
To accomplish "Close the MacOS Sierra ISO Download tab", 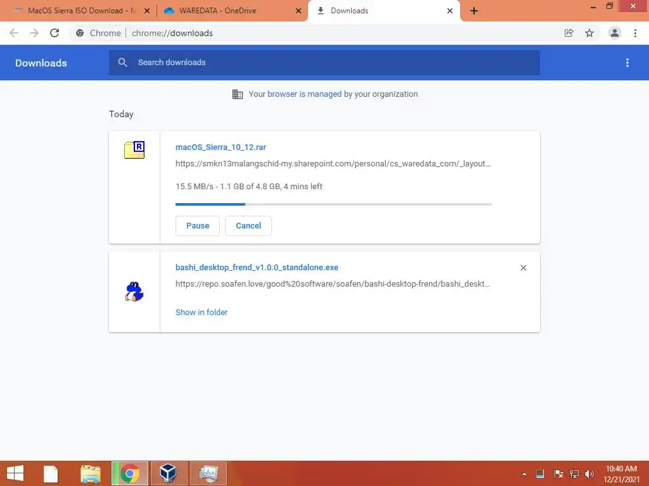I will (x=147, y=11).
